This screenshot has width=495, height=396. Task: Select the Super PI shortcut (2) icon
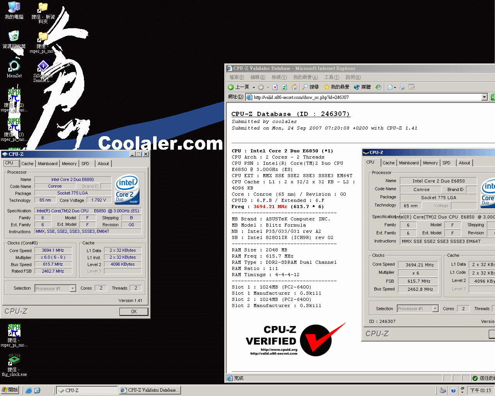point(14,101)
